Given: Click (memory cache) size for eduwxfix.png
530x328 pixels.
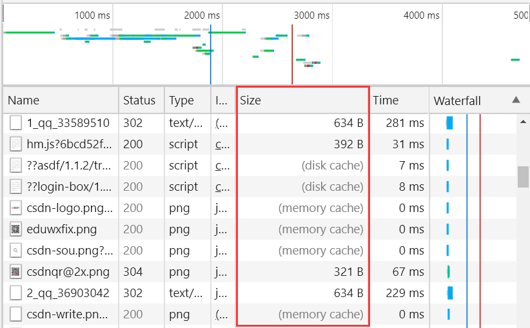Looking at the screenshot, I should tap(320, 229).
